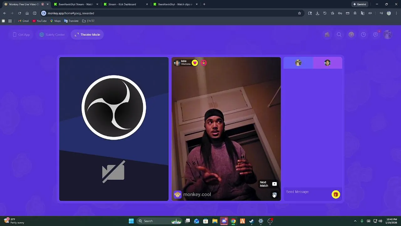401x226 pixels.
Task: Toggle Theater Mode
Action: click(87, 35)
